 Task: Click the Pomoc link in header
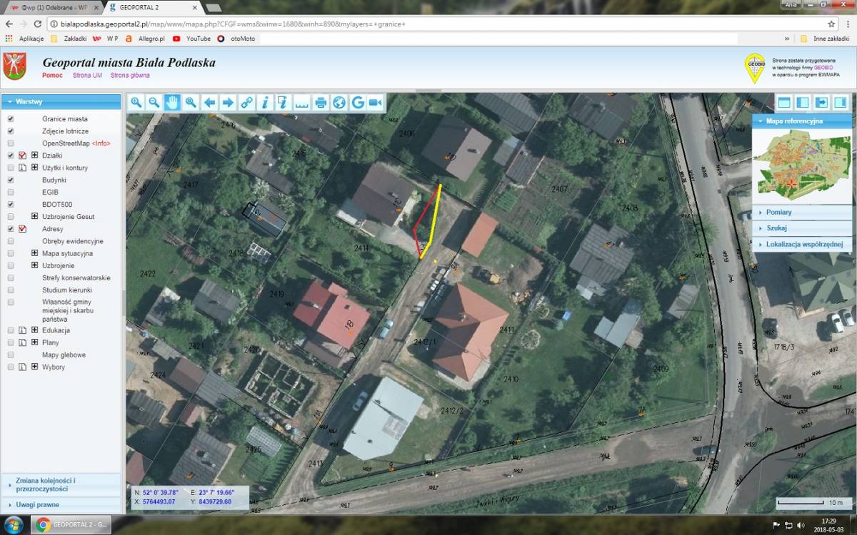[52, 75]
